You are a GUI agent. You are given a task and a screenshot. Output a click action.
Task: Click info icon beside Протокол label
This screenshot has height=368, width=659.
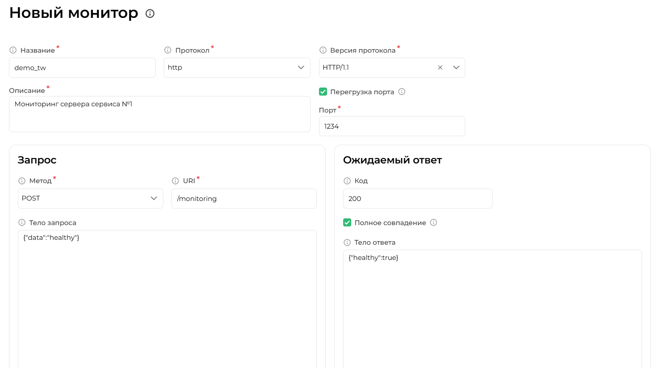[168, 50]
